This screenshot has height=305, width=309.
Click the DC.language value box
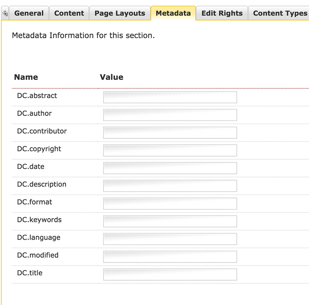click(x=170, y=239)
